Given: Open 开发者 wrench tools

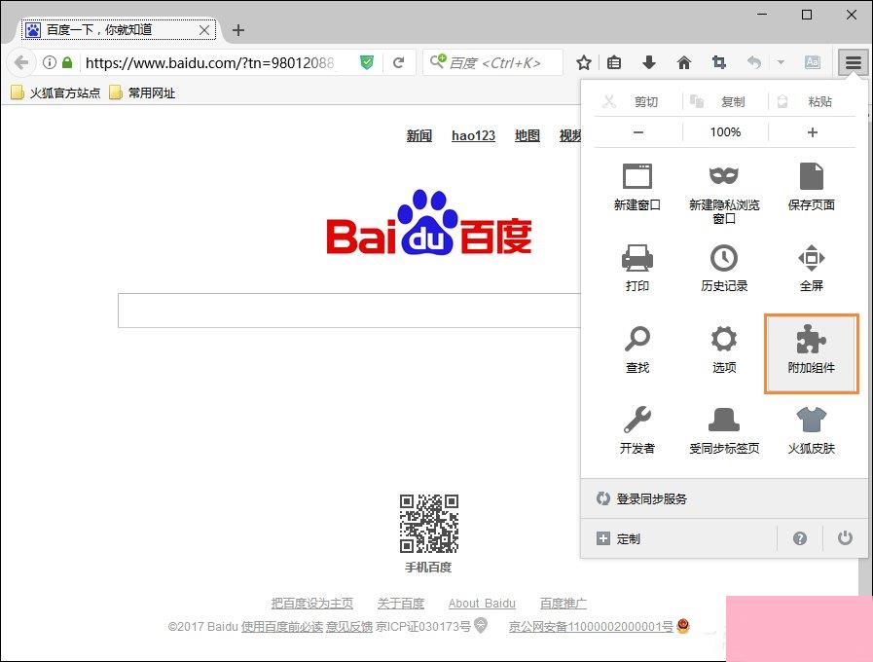Looking at the screenshot, I should click(x=637, y=430).
